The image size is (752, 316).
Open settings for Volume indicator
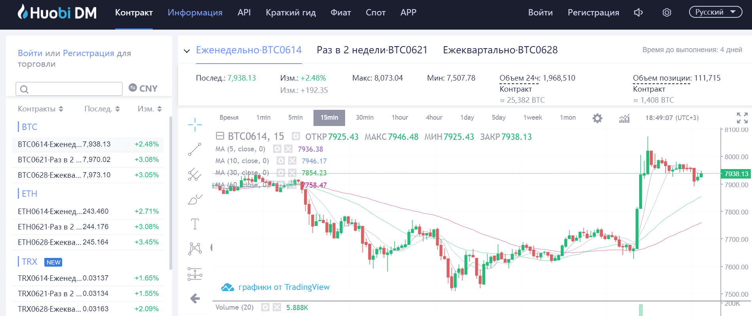265,307
